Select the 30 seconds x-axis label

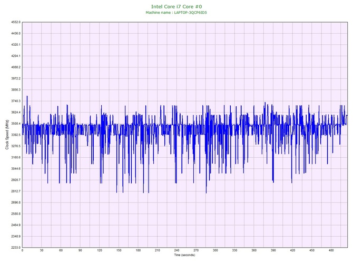42,250
